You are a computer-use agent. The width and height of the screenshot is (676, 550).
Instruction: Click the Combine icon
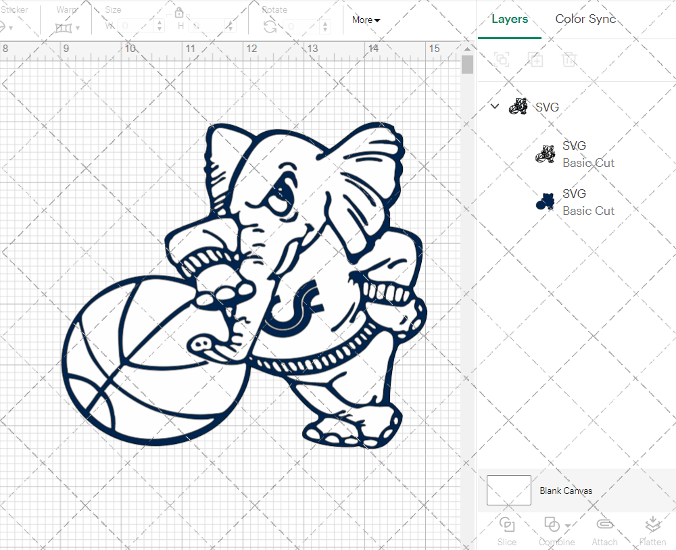551,525
